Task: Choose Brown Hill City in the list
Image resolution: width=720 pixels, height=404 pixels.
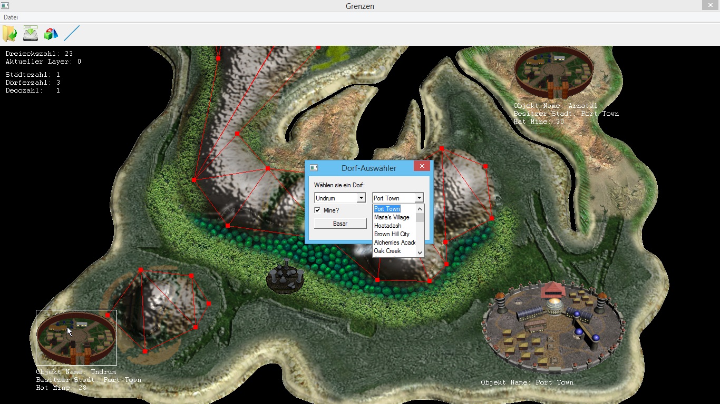Action: click(x=392, y=234)
